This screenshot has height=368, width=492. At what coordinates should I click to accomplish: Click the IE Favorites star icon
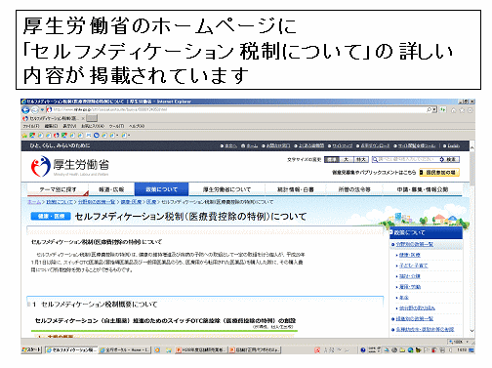click(462, 110)
